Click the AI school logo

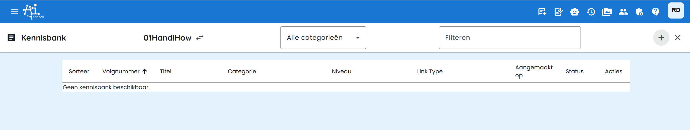(x=33, y=12)
